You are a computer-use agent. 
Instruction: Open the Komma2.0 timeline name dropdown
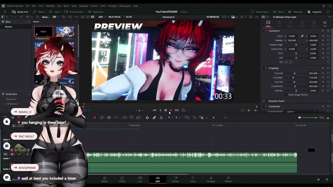pos(169,17)
